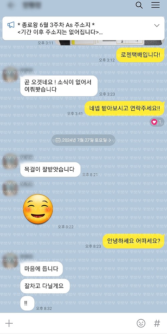This screenshot has height=334, width=167.
Task: Tap the back arrow in header
Action: click(x=10, y=5)
